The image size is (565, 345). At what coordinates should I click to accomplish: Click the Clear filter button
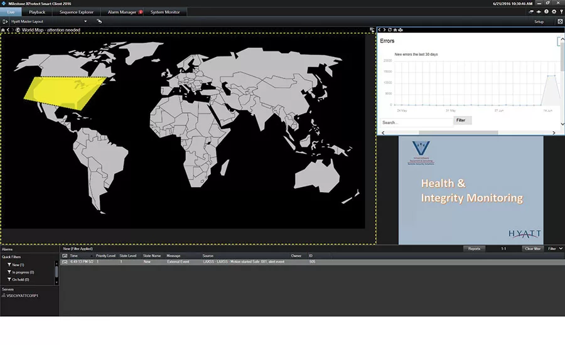532,249
